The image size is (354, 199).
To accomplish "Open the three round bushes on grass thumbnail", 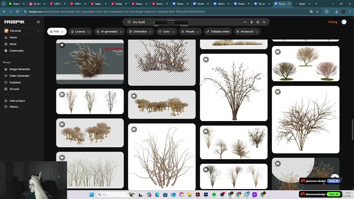I will 306,64.
